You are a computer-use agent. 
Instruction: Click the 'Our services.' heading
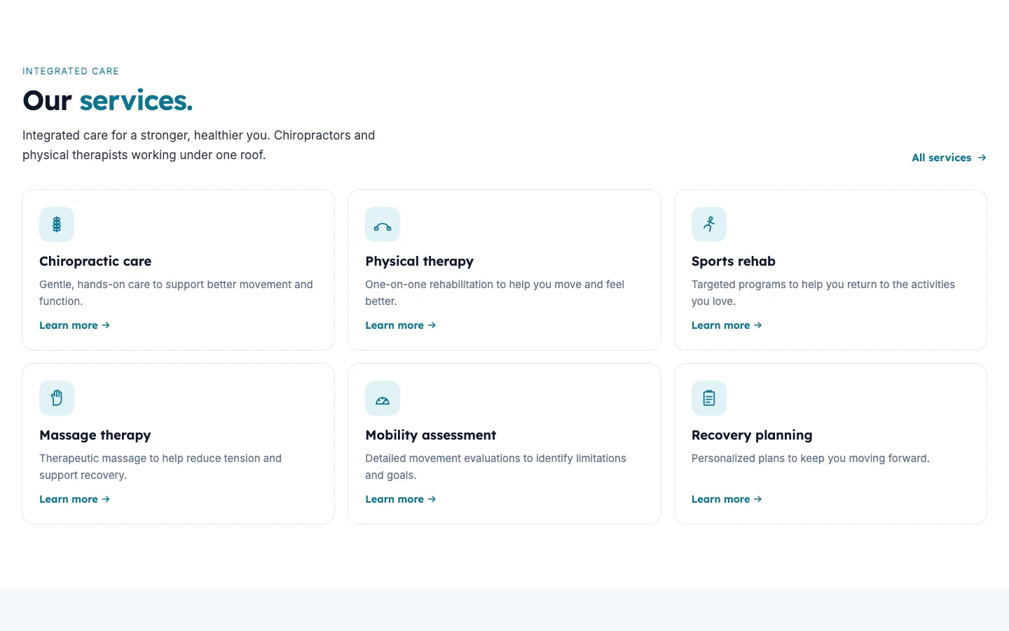coord(108,101)
